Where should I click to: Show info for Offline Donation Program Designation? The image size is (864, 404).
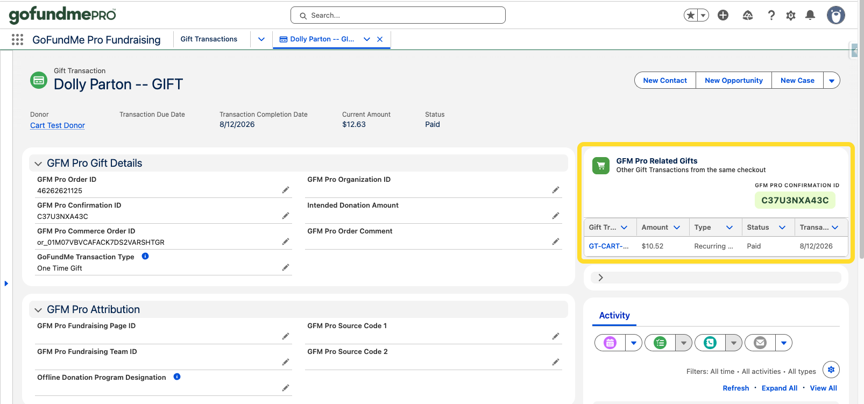tap(177, 377)
